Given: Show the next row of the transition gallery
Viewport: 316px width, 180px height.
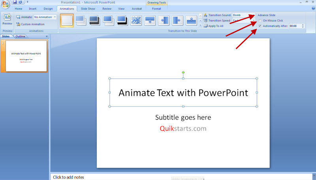Looking at the screenshot, I should [x=200, y=21].
